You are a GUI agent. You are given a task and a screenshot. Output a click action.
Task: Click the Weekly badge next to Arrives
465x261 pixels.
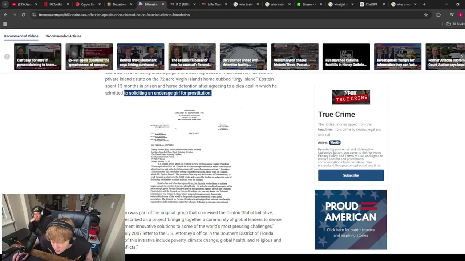pyautogui.click(x=335, y=142)
